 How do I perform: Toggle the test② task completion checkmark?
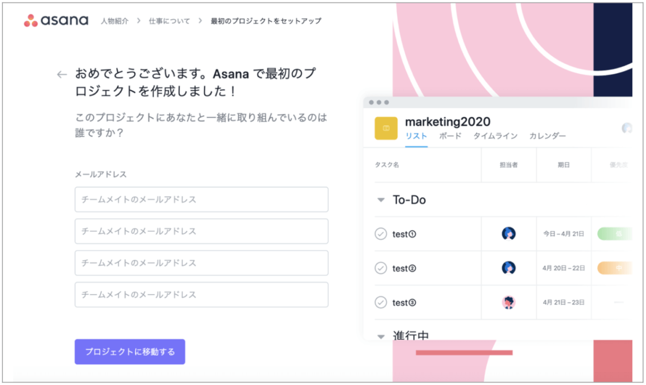(x=381, y=268)
